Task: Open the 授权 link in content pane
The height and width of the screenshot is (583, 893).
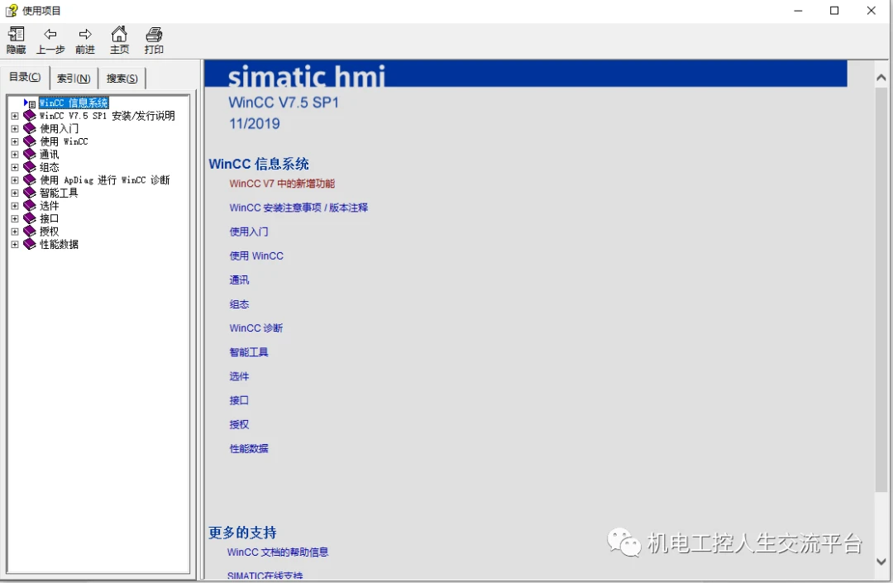Action: (239, 425)
